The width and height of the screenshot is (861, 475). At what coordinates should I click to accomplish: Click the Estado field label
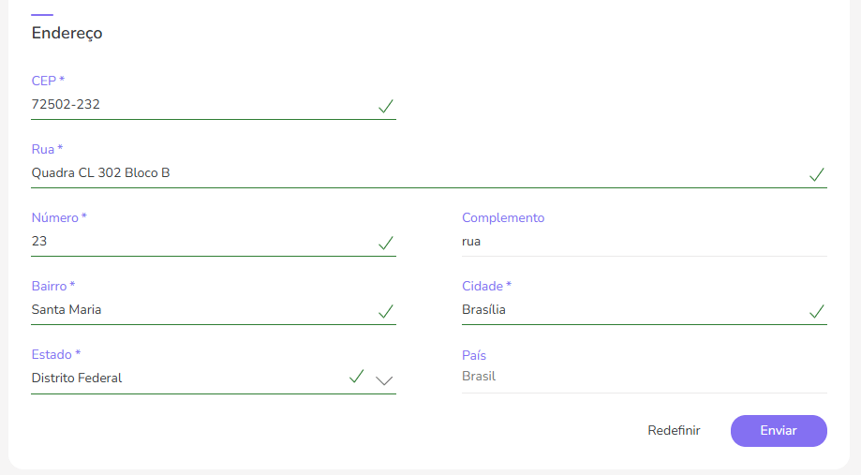(55, 355)
